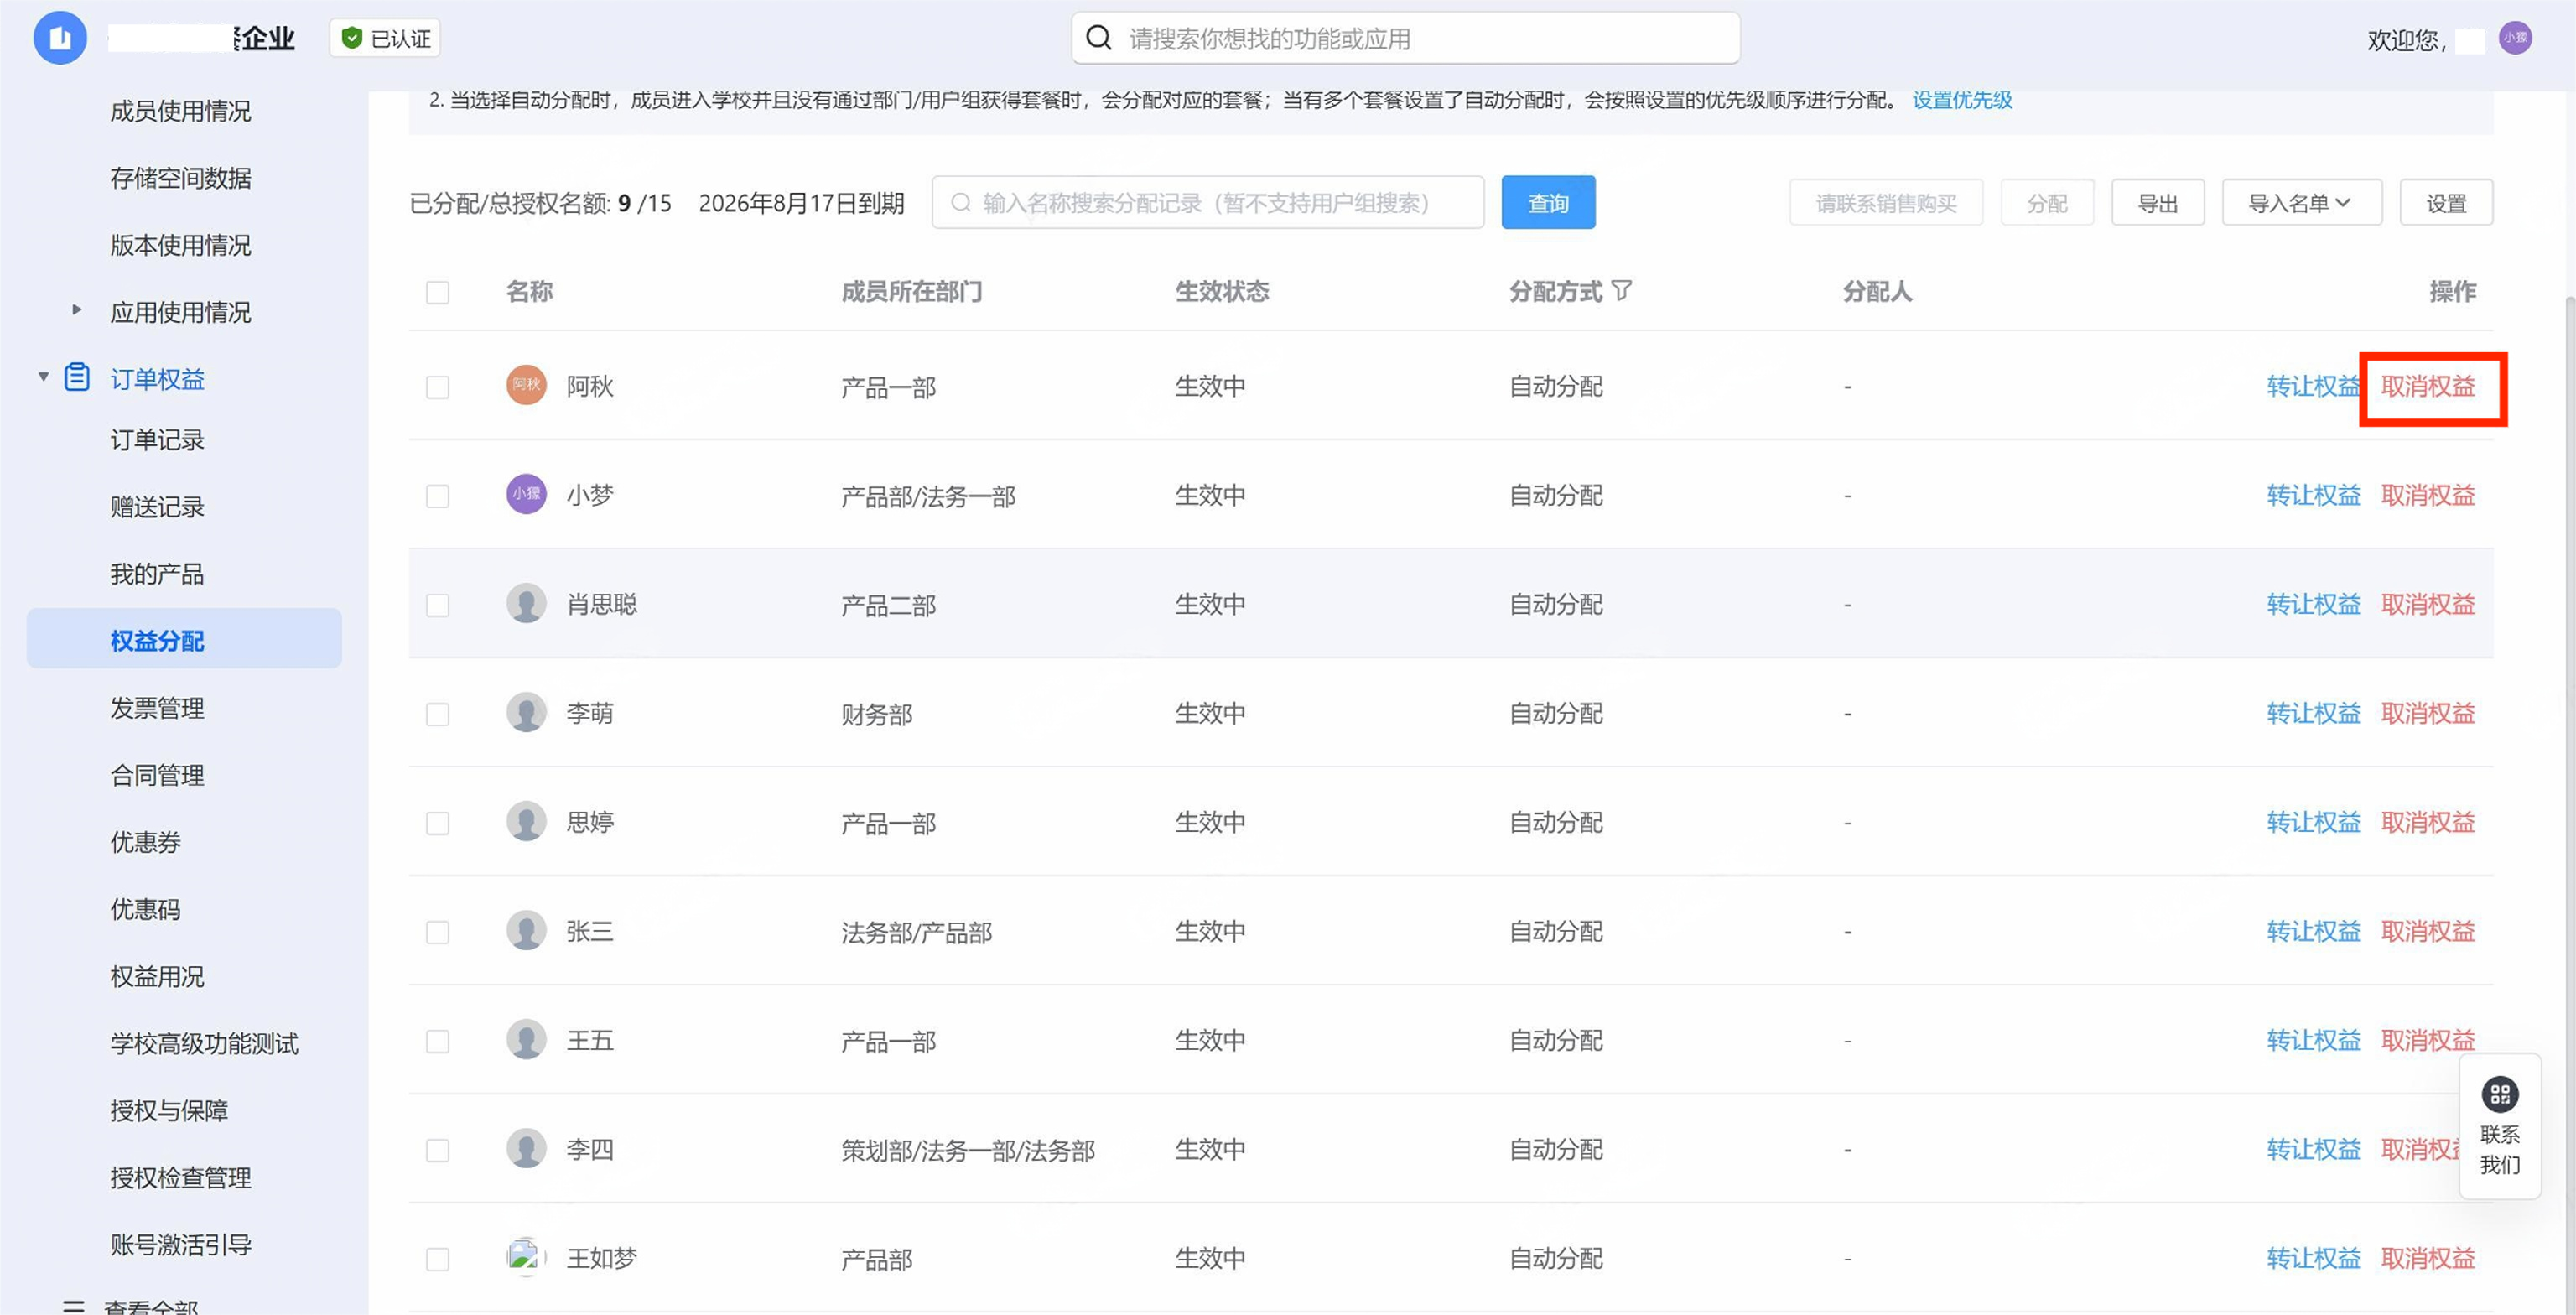
Task: Tick the checkbox for 肖思聪 row
Action: [x=437, y=605]
